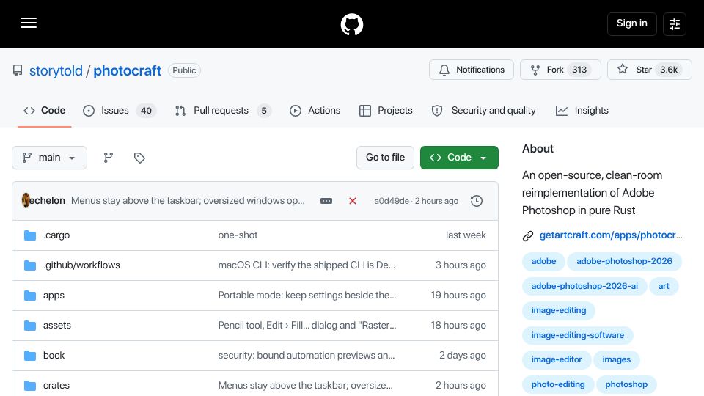Viewport: 704px width, 396px height.
Task: Open the Security and quality tab
Action: pos(483,111)
